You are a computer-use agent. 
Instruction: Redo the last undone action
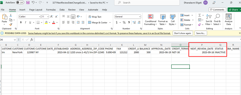tap(40, 3)
